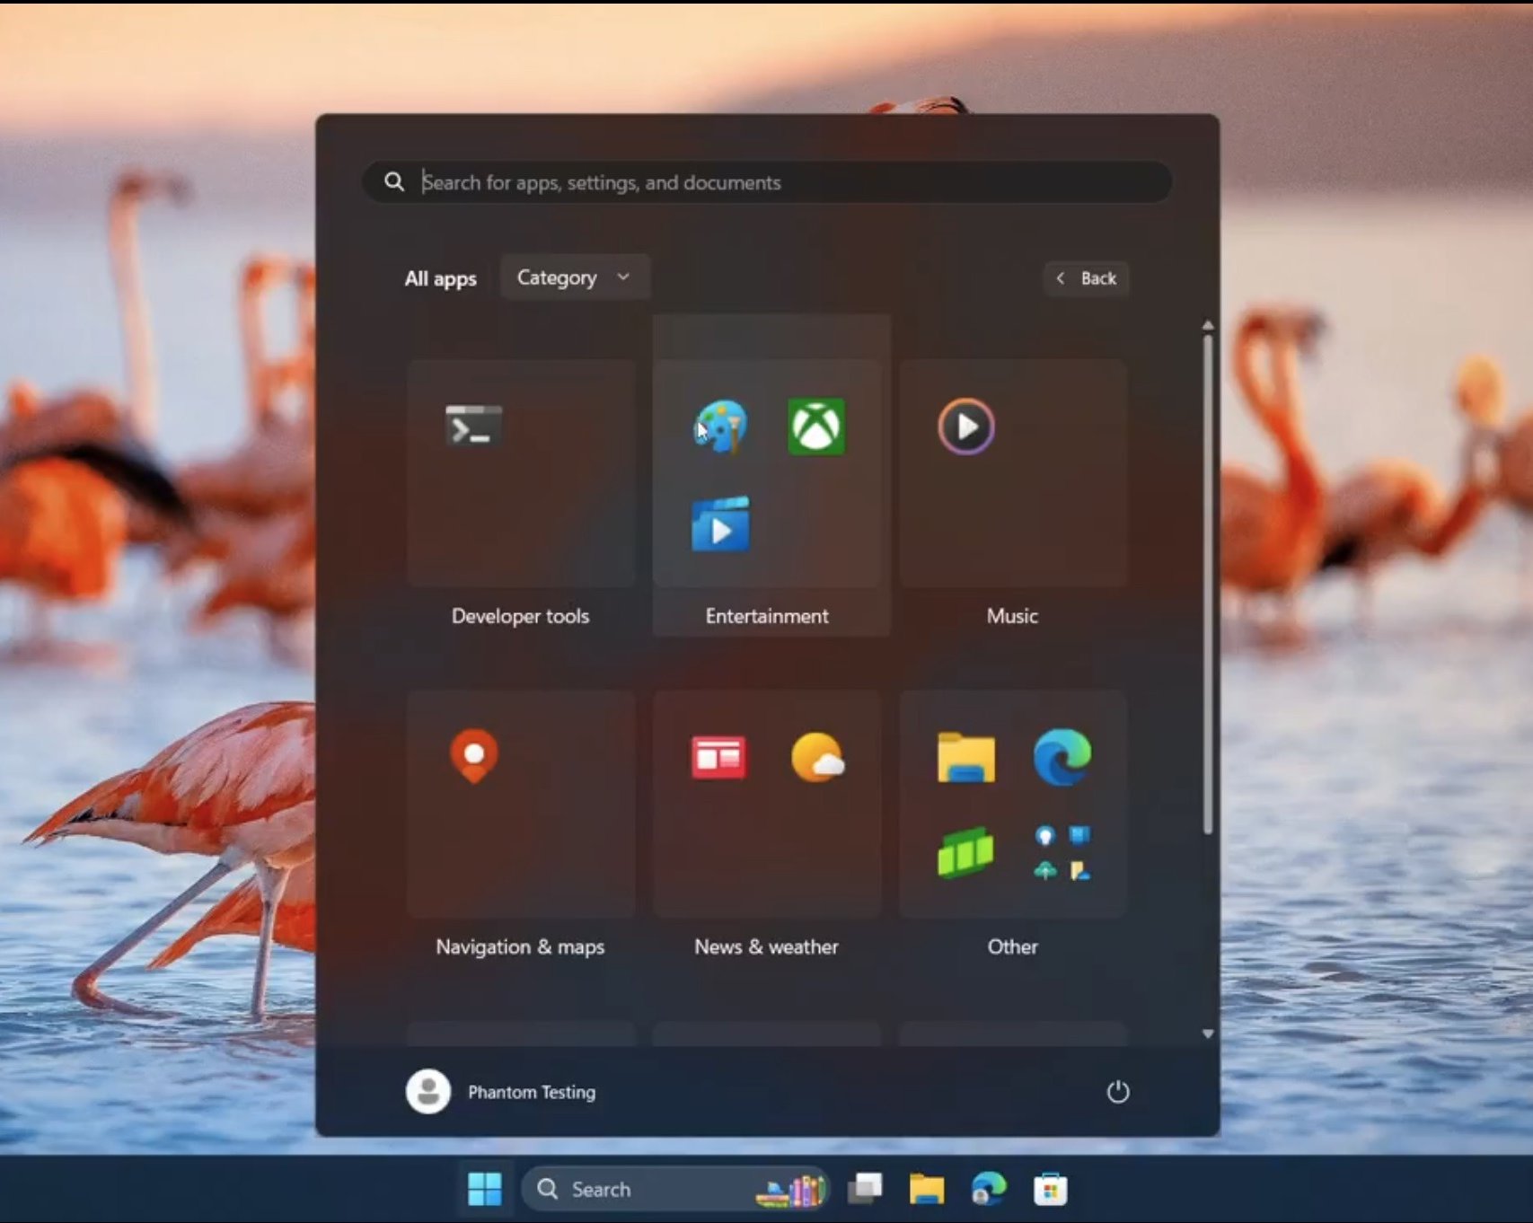The width and height of the screenshot is (1533, 1223).
Task: Click the Other category label
Action: (1012, 946)
